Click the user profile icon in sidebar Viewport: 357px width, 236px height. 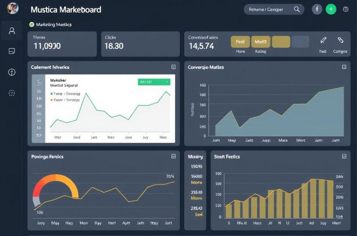12,31
